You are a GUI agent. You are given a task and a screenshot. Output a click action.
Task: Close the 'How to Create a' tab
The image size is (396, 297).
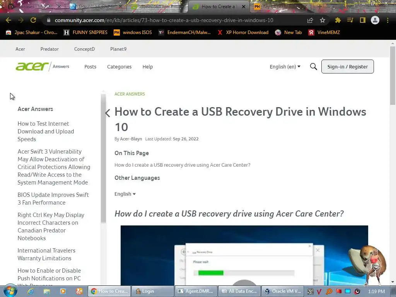244,7
